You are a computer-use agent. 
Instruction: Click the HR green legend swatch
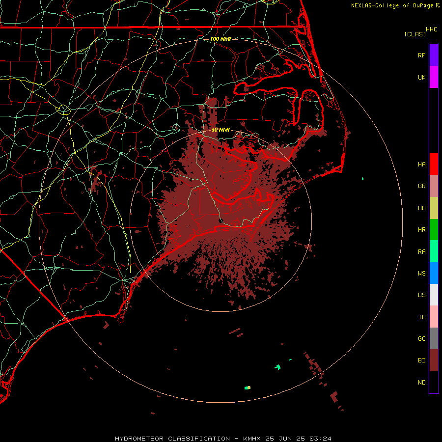click(x=434, y=230)
